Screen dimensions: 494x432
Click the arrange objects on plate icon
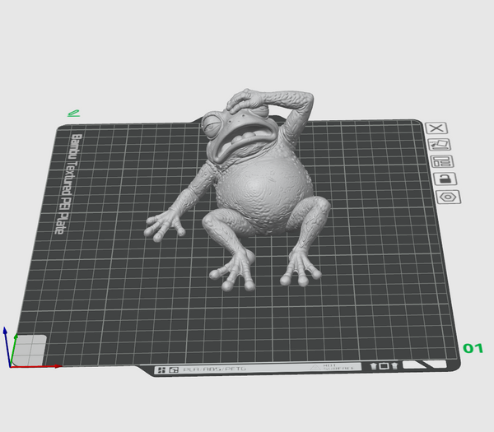click(442, 161)
